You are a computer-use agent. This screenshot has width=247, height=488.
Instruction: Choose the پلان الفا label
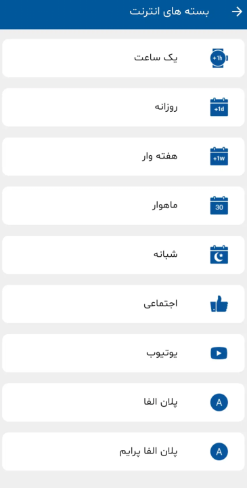pyautogui.click(x=160, y=402)
